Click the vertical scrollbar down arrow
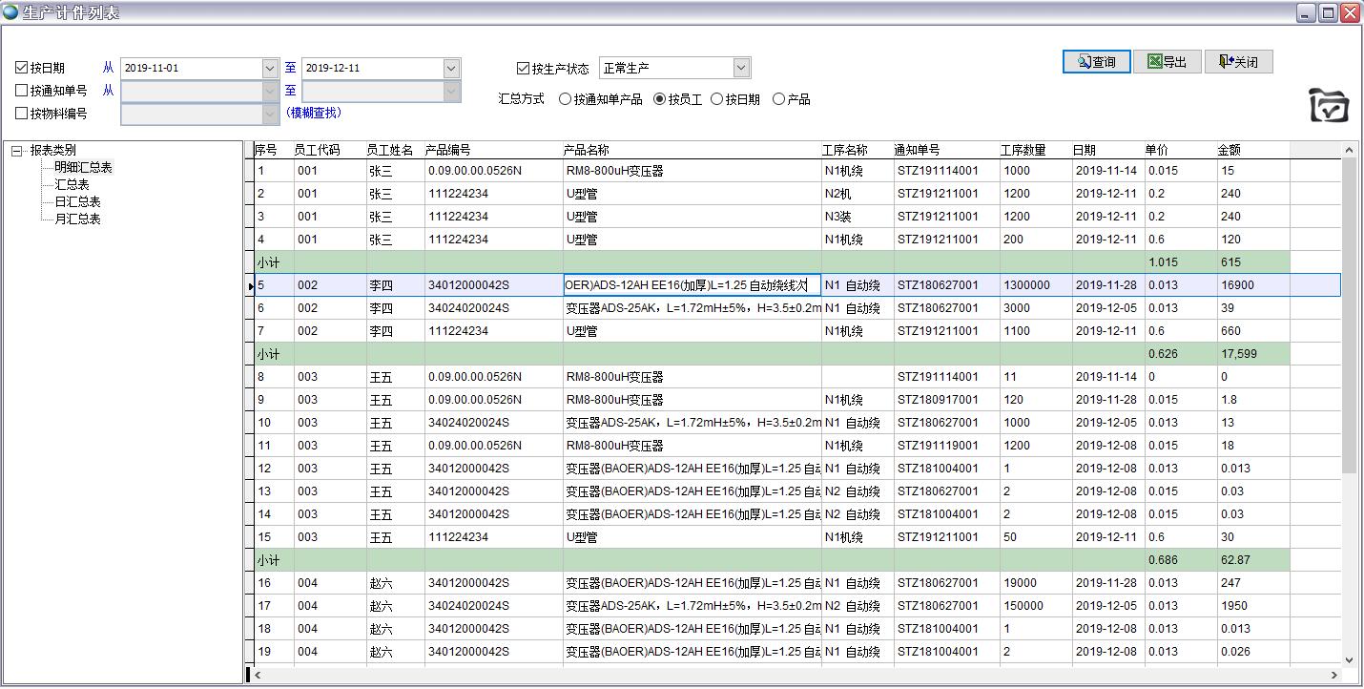The width and height of the screenshot is (1364, 689). (x=1349, y=659)
